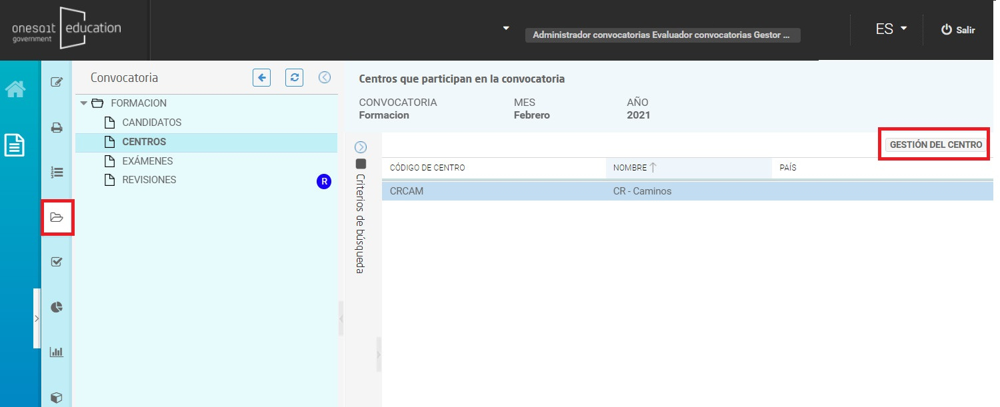This screenshot has width=1000, height=407.
Task: Open the bar chart sidebar icon
Action: point(57,352)
